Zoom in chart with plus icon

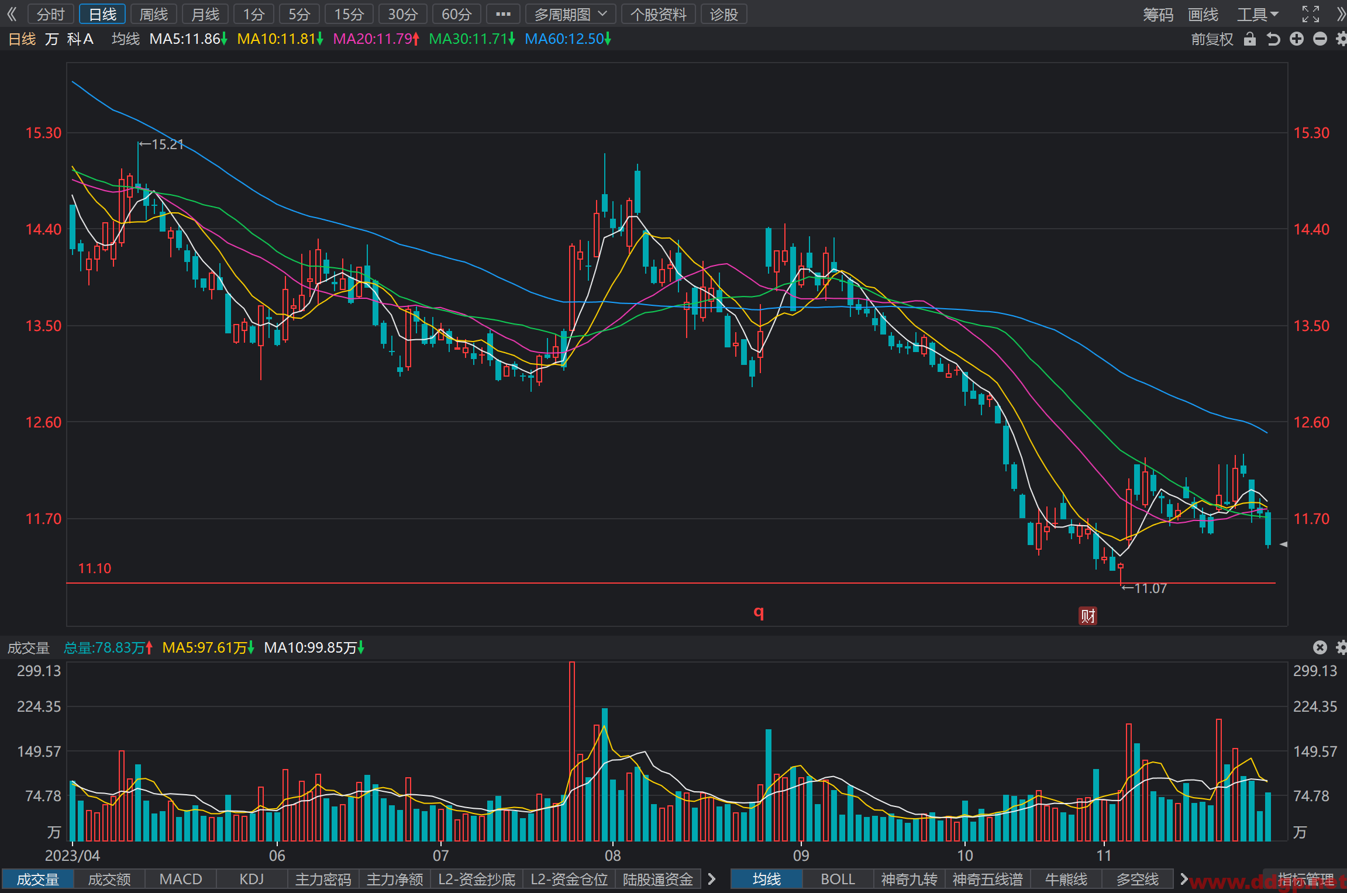[1297, 39]
